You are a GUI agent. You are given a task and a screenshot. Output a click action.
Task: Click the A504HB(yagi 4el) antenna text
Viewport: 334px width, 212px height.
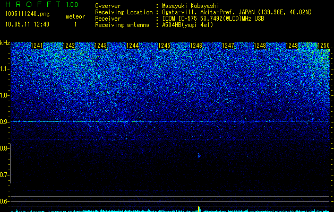coord(187,25)
